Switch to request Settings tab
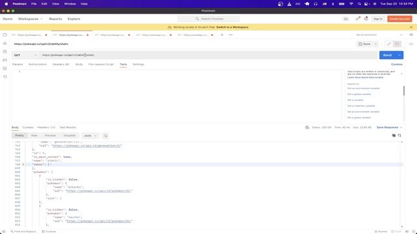 138,64
